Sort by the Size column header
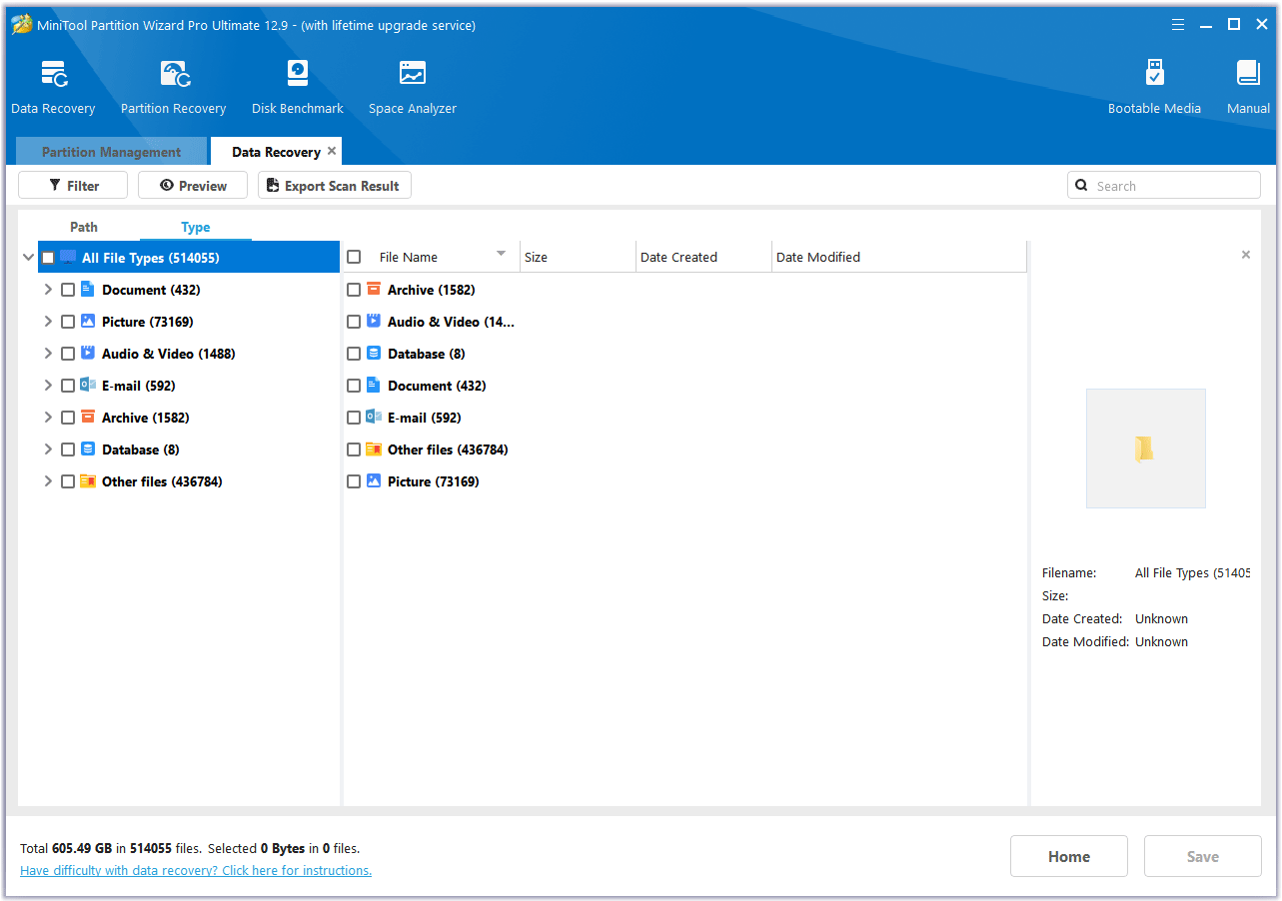The width and height of the screenshot is (1282, 901). click(x=579, y=257)
